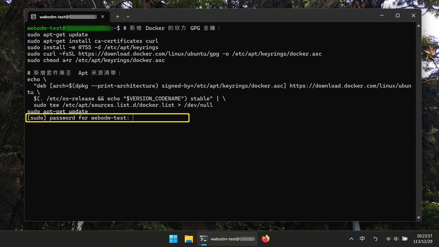This screenshot has height=247, width=439.
Task: Open the volume speaker icon
Action: click(396, 239)
